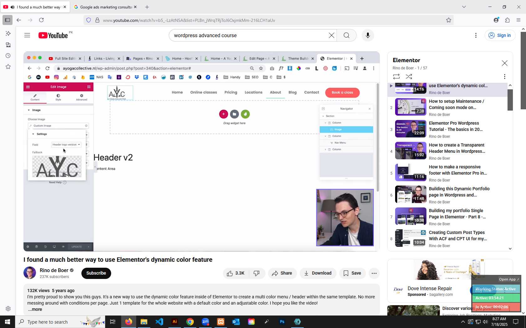Screen dimensions: 526x328
Task: Expand description with ...more
Action: [x=35, y=309]
